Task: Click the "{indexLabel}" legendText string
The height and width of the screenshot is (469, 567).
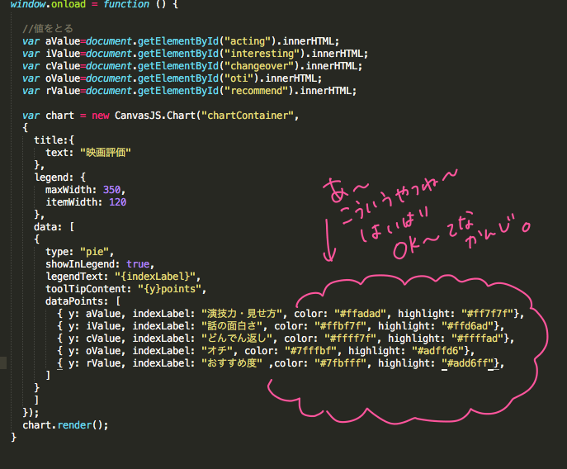Action: click(x=155, y=276)
